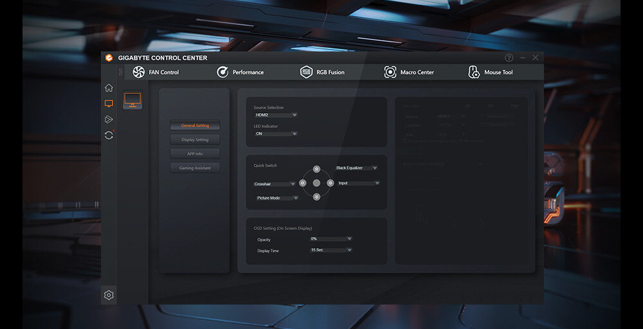
Task: Open the Display Time 15 Sec. dropdown
Action: click(331, 249)
